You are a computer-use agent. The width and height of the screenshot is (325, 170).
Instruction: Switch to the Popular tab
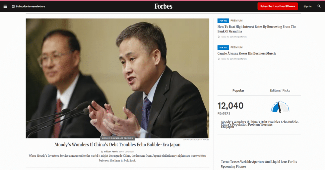tap(238, 90)
